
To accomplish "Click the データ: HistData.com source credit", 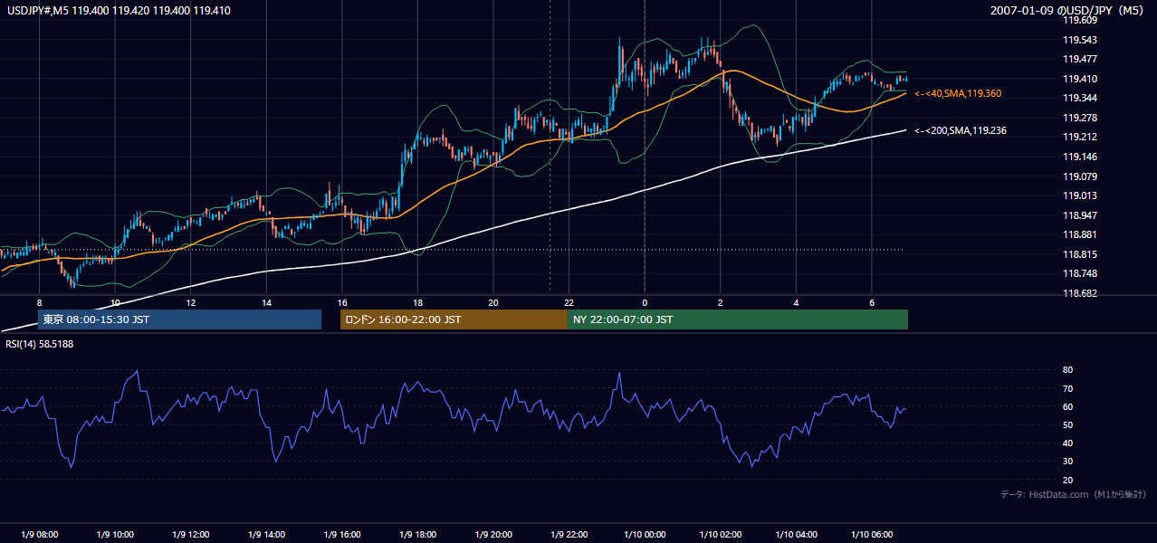I will (1074, 494).
